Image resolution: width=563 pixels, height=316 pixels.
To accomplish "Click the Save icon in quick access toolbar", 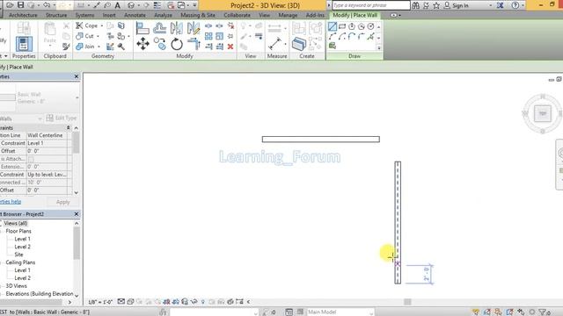I will click(x=21, y=5).
